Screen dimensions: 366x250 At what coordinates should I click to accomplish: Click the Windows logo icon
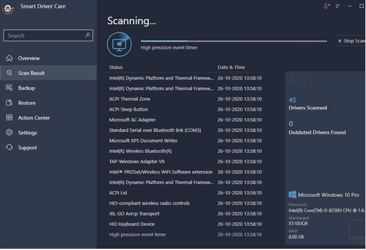pyautogui.click(x=292, y=194)
